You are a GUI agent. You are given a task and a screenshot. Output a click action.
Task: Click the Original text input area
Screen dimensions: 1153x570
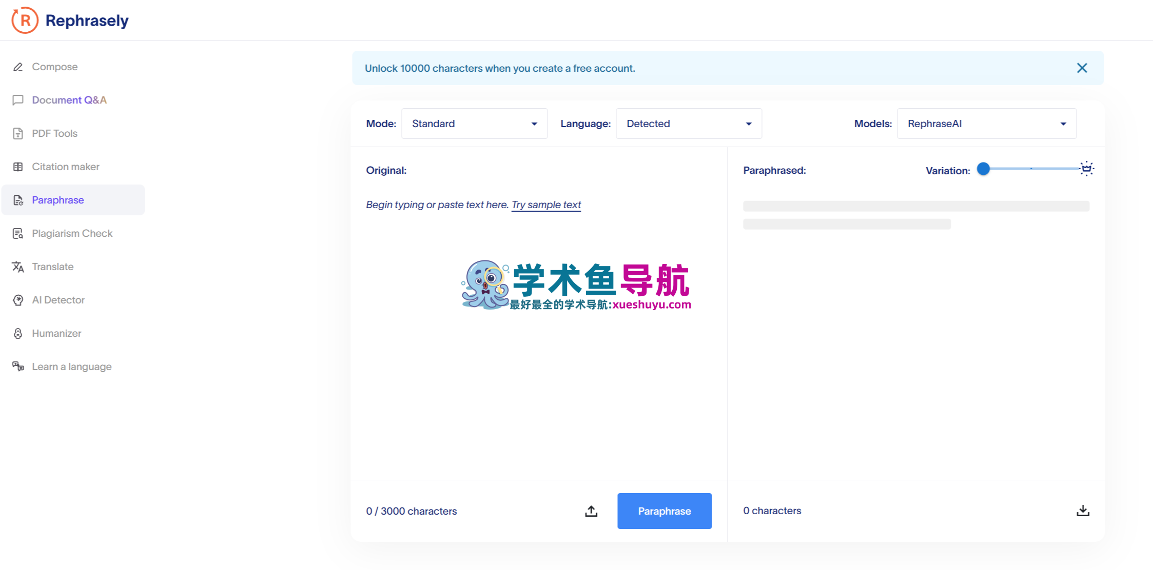[x=539, y=333]
